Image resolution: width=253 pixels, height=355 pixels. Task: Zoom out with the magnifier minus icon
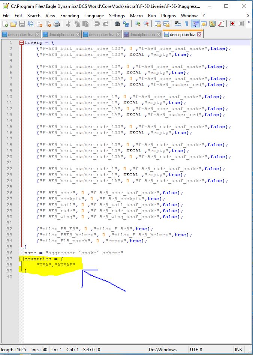click(146, 24)
